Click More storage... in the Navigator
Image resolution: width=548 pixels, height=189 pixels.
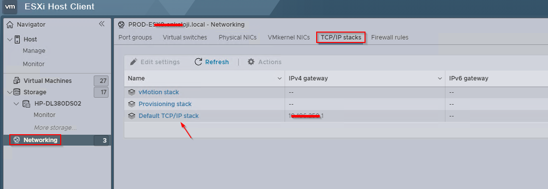coord(55,127)
